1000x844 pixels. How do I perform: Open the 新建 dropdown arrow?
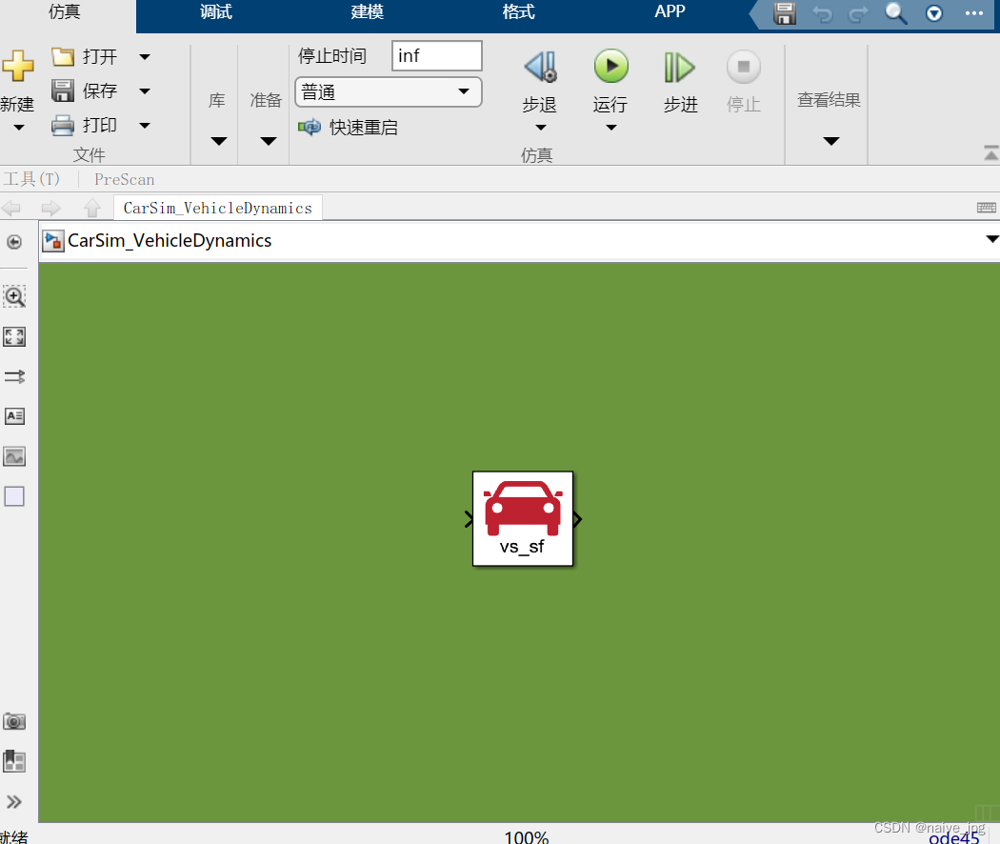click(19, 129)
